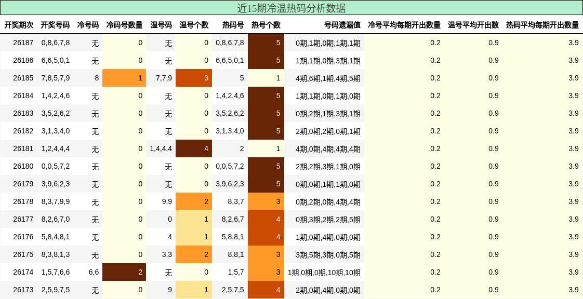Click hot average 3.9 in row 26187

click(x=573, y=43)
